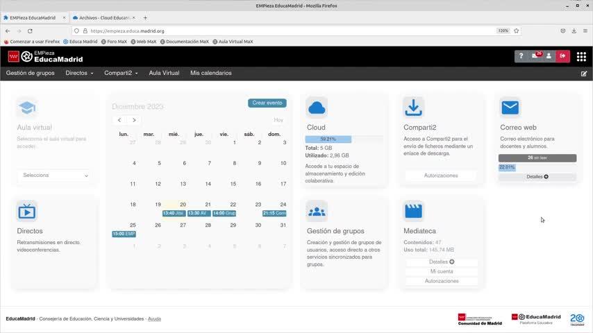Open Web MaX bookmark

[143, 42]
